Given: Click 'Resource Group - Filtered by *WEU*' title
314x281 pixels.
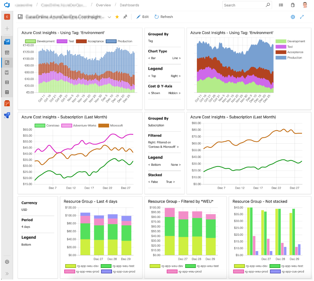Looking at the screenshot, I should (181, 202).
